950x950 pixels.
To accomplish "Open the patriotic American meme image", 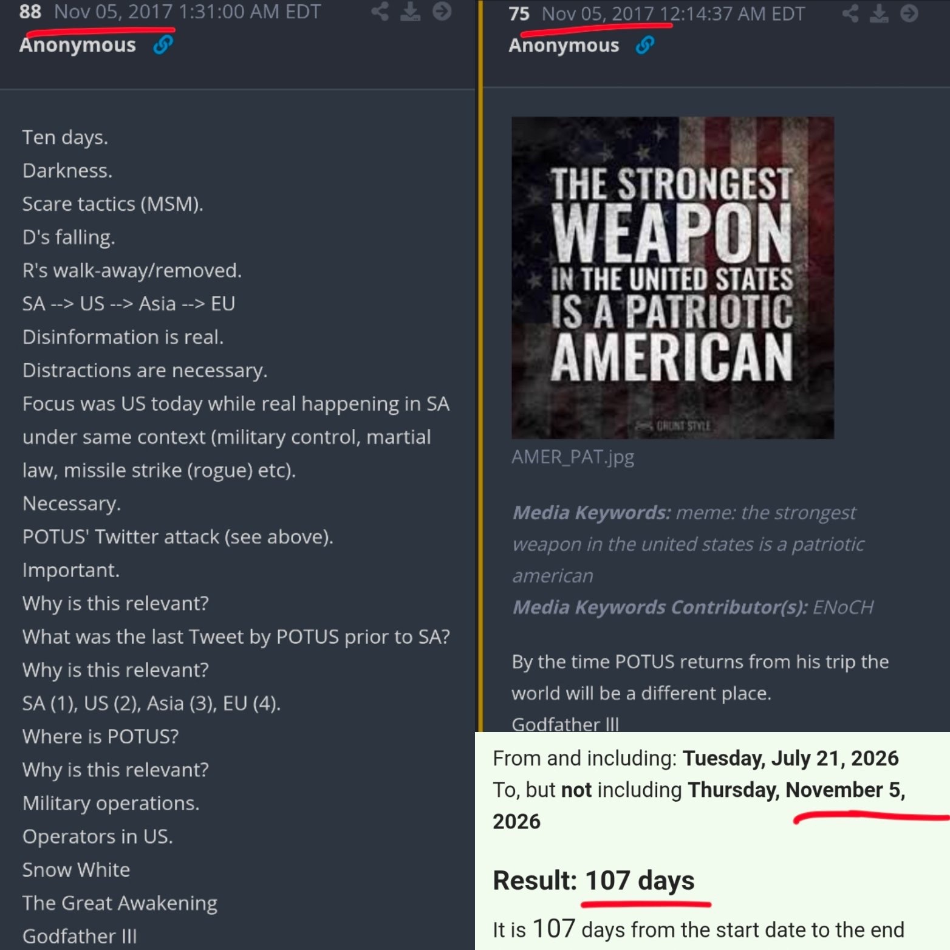I will (x=672, y=278).
